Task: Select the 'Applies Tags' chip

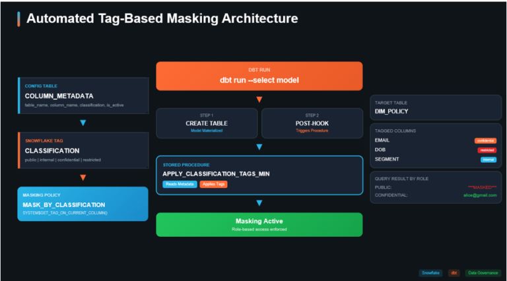Action: [213, 184]
